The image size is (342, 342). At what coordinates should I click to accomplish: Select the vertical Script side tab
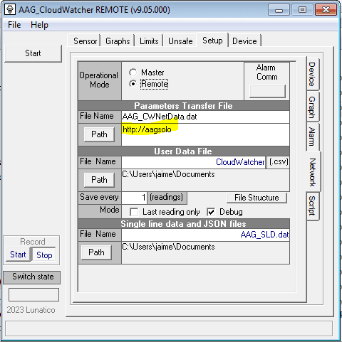313,205
